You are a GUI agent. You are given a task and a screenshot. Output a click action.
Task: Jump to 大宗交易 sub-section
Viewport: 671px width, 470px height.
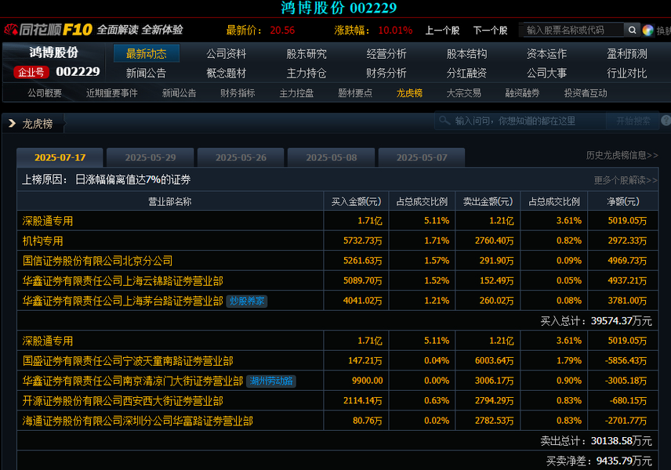[464, 93]
